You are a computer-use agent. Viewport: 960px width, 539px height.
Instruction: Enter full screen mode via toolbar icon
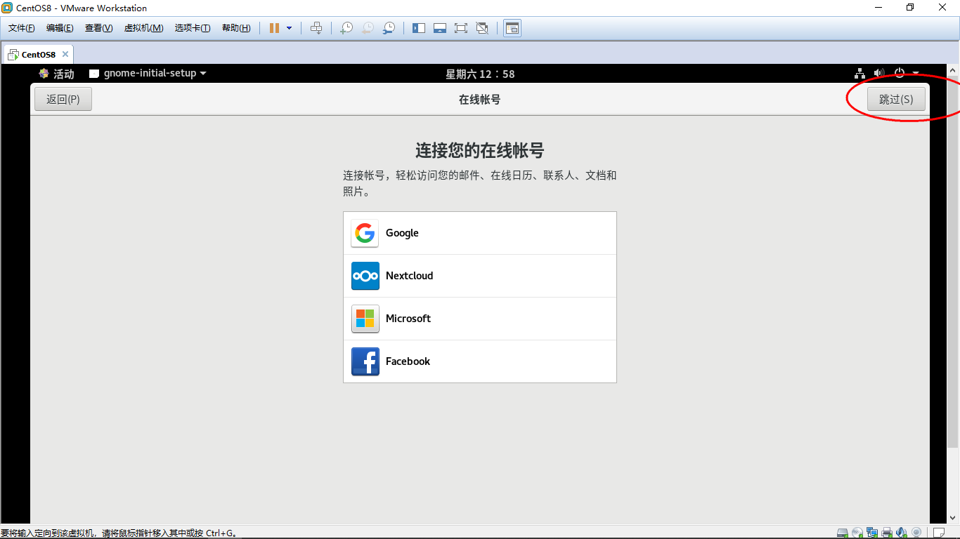coord(461,28)
